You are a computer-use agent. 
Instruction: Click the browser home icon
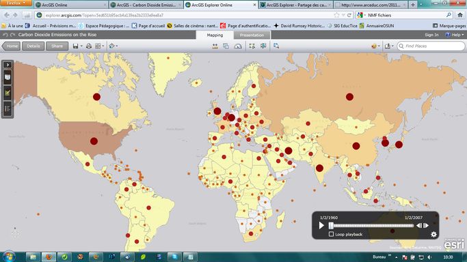460,15
